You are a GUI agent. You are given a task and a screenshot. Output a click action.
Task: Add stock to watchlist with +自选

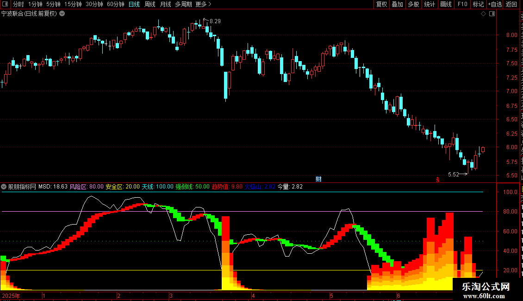point(495,4)
